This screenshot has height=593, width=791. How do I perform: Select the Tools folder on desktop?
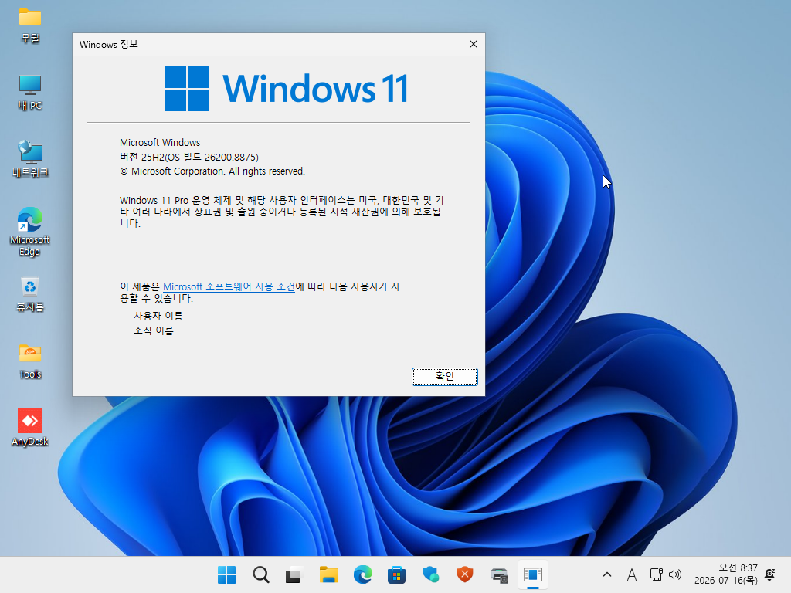(x=30, y=361)
